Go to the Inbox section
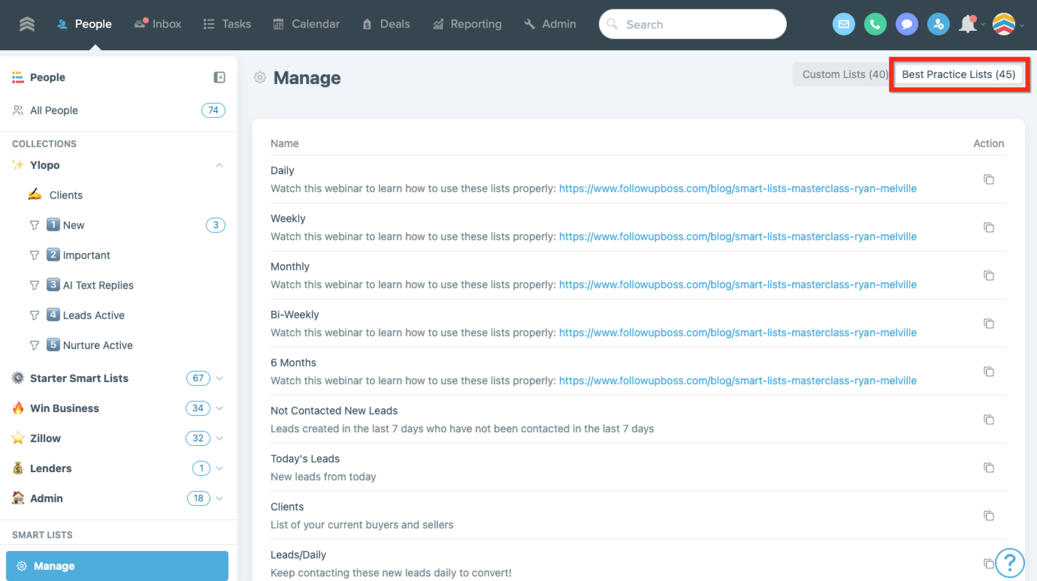 (158, 24)
